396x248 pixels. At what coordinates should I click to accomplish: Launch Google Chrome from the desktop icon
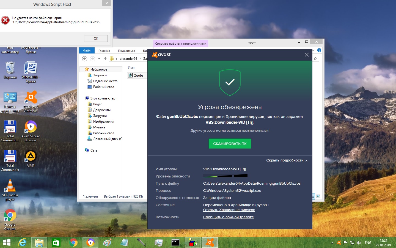[x=10, y=219]
